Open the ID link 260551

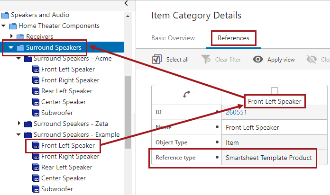point(236,113)
